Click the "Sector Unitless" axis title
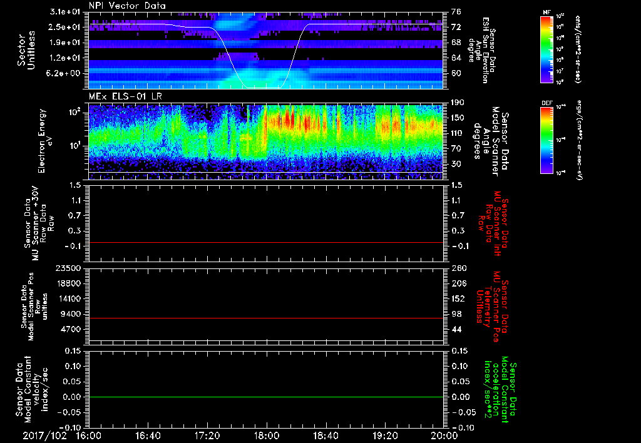Image resolution: width=641 pixels, height=443 pixels. [26, 50]
